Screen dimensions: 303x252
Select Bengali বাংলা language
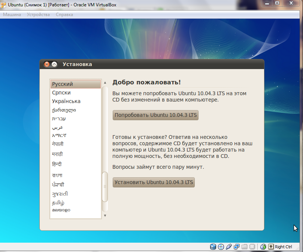coord(76,175)
